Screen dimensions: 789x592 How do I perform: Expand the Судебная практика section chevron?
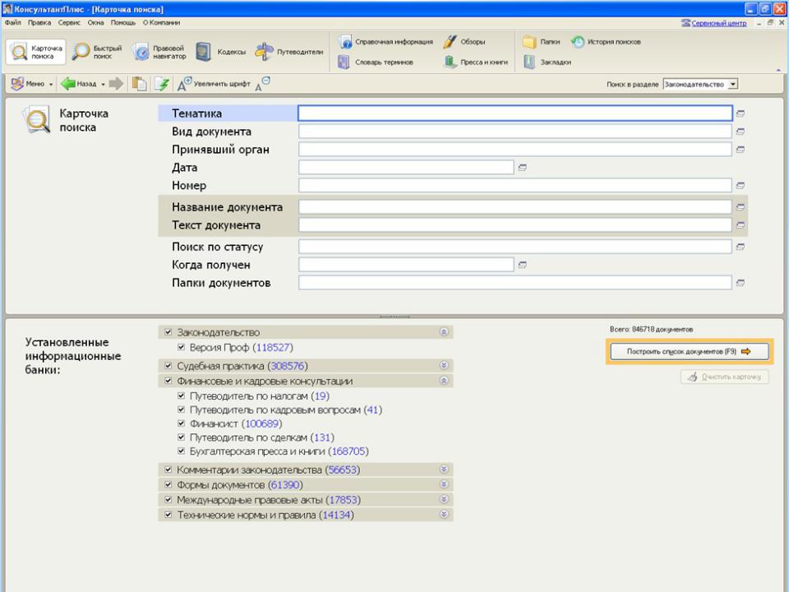point(444,365)
